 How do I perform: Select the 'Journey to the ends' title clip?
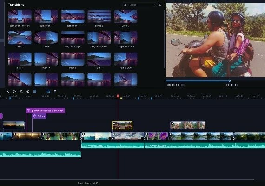[x=45, y=111]
